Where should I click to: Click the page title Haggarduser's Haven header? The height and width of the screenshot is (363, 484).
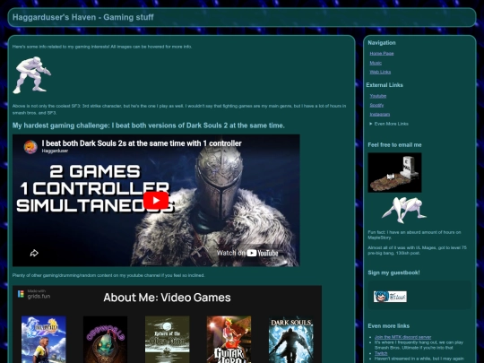82,17
